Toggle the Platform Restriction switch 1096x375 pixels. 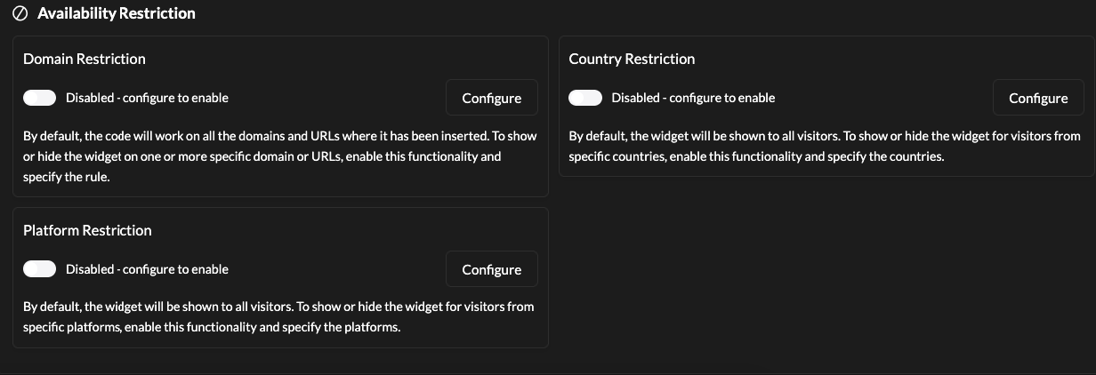pyautogui.click(x=40, y=269)
